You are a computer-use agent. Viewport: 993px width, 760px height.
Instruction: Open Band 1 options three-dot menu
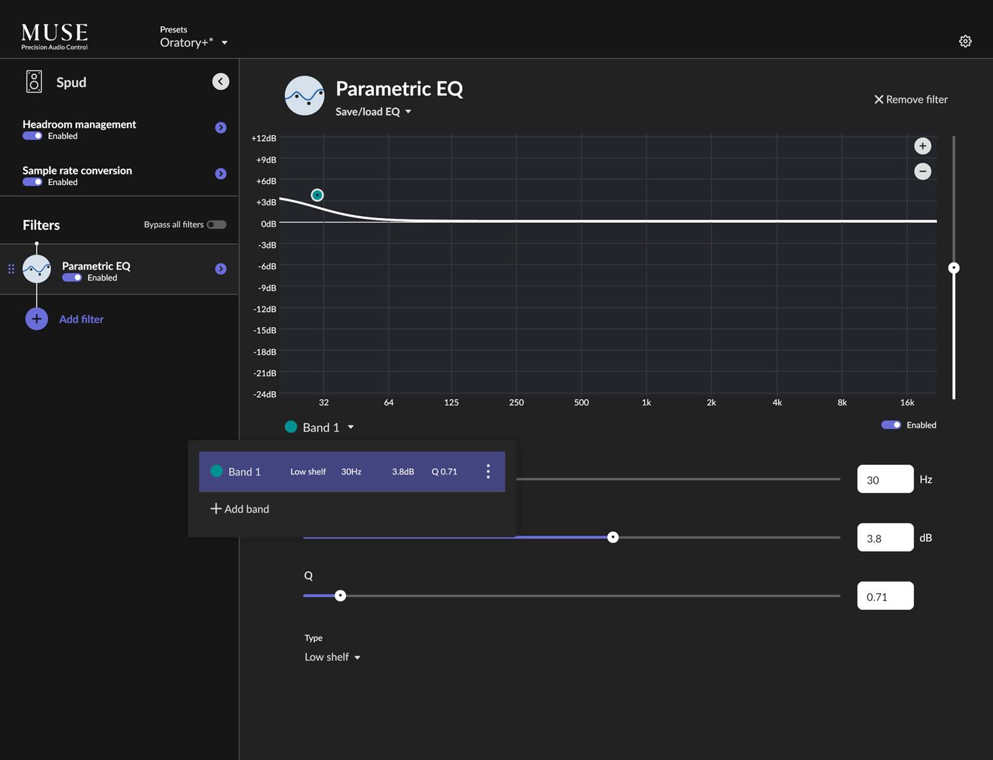488,472
